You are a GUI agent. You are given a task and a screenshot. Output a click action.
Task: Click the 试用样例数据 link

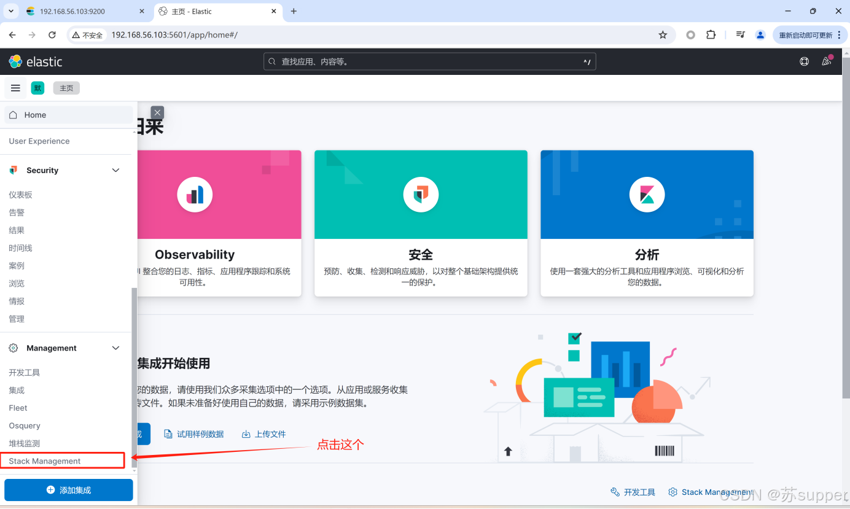pos(200,434)
